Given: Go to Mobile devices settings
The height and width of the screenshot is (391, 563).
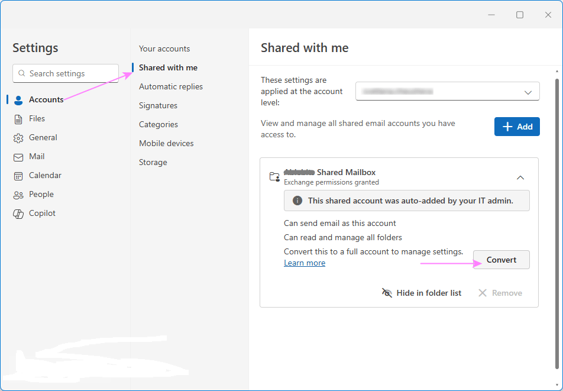Looking at the screenshot, I should pos(166,144).
